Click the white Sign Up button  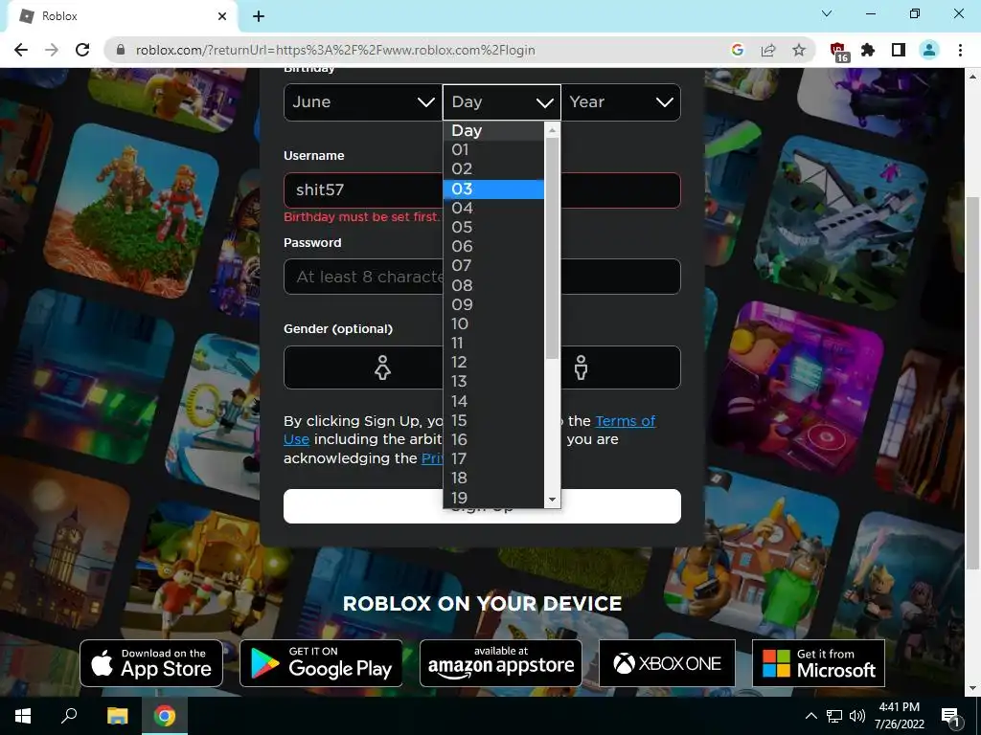coord(483,506)
